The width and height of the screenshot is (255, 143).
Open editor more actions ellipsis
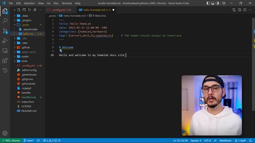[250, 10]
